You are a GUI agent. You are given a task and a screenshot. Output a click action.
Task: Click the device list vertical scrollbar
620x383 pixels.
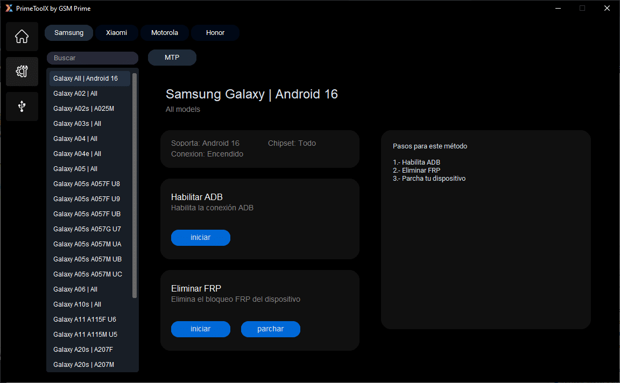click(135, 186)
